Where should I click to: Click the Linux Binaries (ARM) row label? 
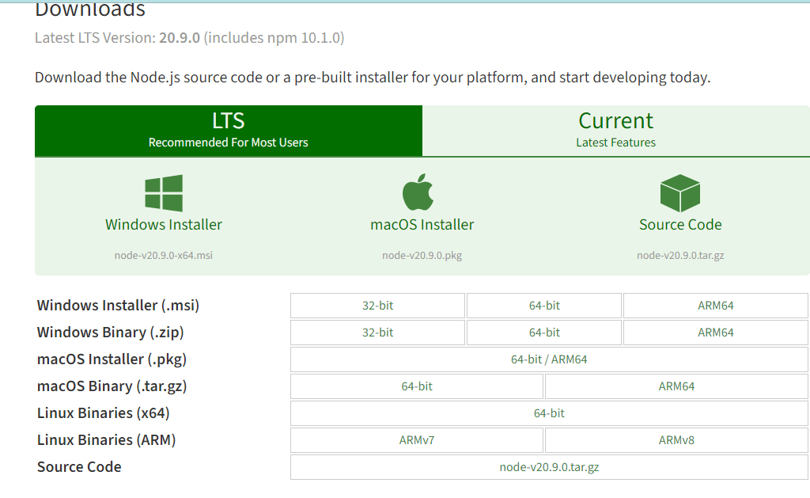pos(107,439)
